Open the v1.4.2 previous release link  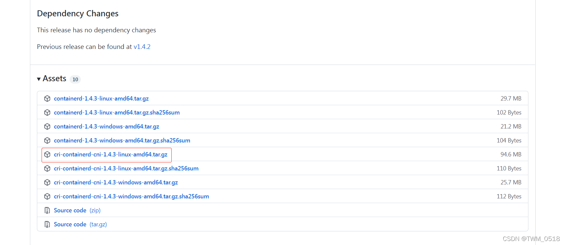[142, 47]
